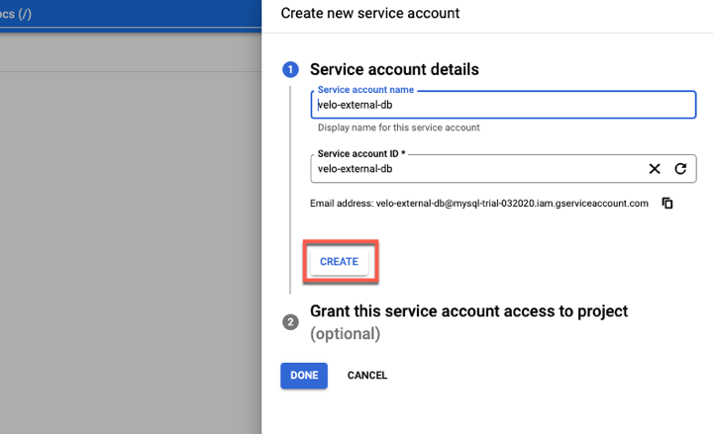Click the generated email address text
This screenshot has height=434, width=713.
point(512,204)
